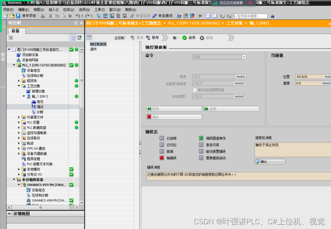The height and width of the screenshot is (229, 331).
Task: Click the red 轴错误 status indicator
Action: point(162,158)
